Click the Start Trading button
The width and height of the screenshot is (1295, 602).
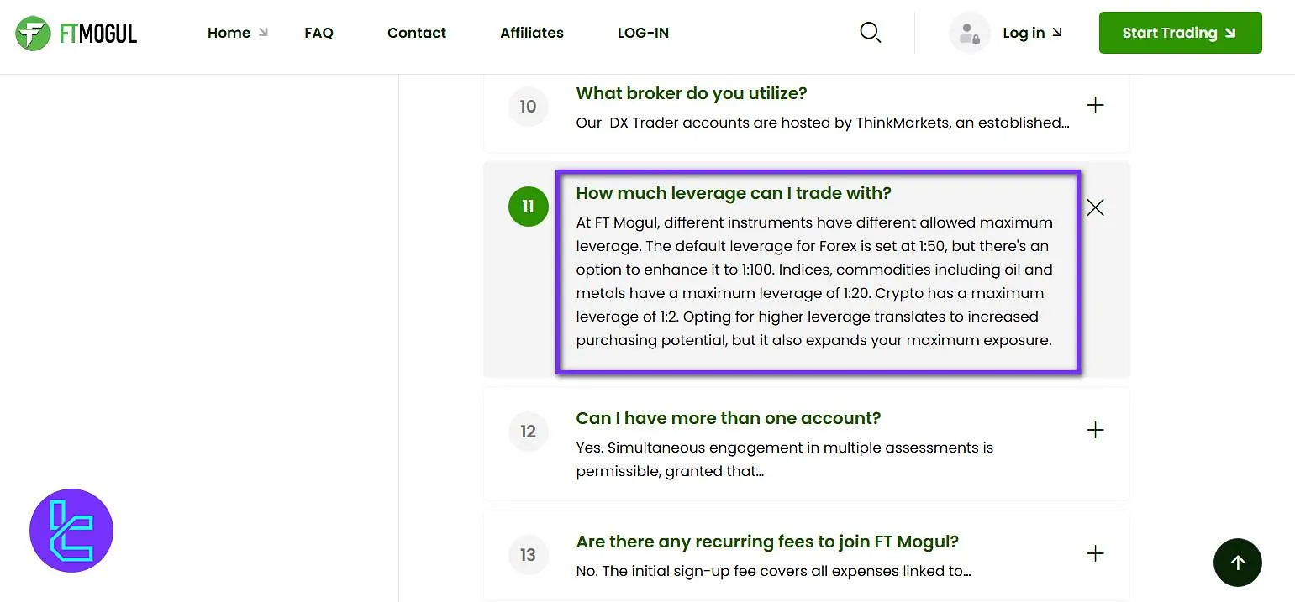[x=1180, y=33]
